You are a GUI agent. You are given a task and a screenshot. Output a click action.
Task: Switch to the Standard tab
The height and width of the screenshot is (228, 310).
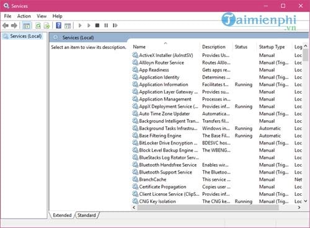(87, 215)
